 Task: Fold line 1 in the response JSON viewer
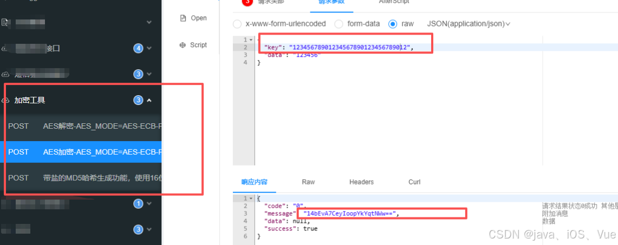click(x=251, y=198)
